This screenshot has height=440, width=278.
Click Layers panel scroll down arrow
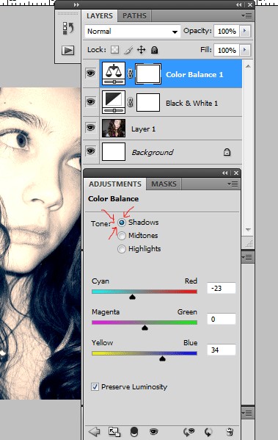[248, 229]
